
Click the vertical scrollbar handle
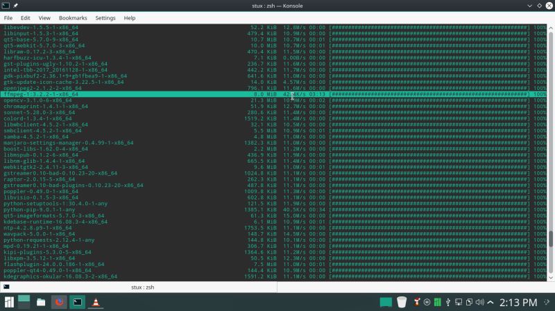point(551,239)
